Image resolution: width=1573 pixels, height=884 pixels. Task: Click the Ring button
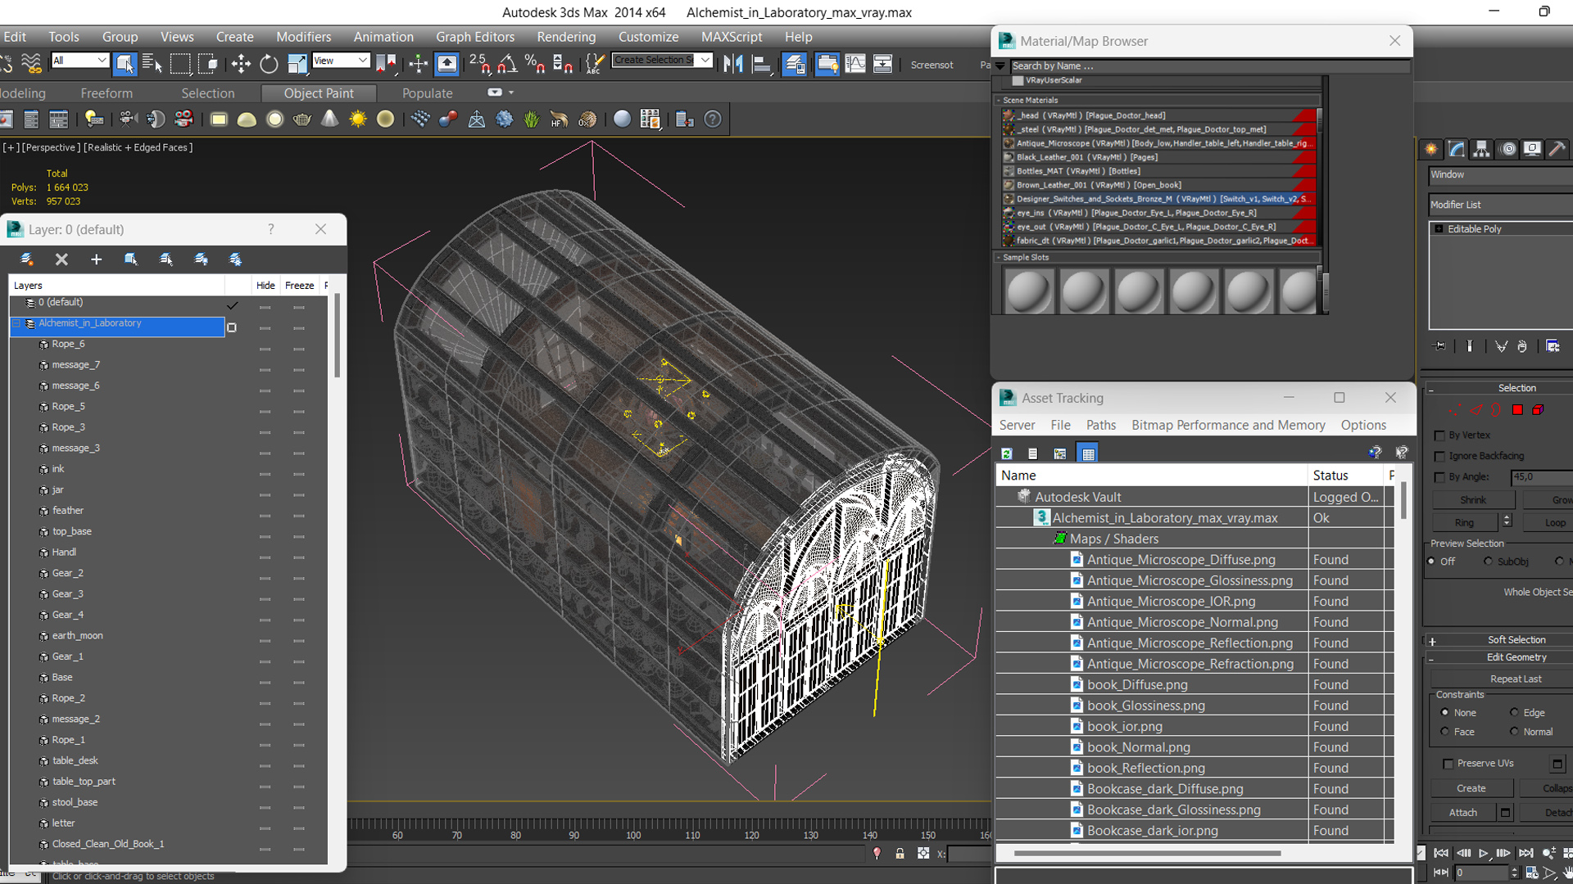[x=1464, y=523]
